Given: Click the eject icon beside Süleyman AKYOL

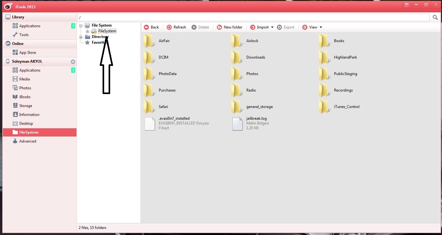Looking at the screenshot, I should click(73, 61).
